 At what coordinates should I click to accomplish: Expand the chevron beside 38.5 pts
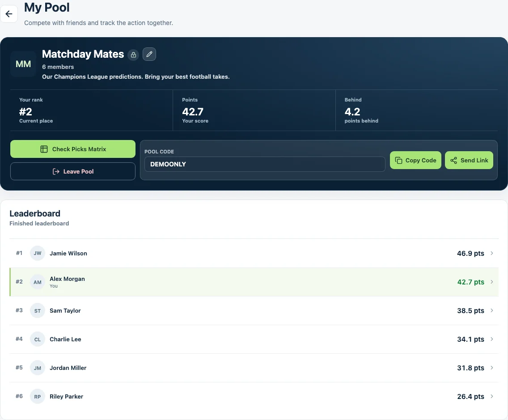492,310
